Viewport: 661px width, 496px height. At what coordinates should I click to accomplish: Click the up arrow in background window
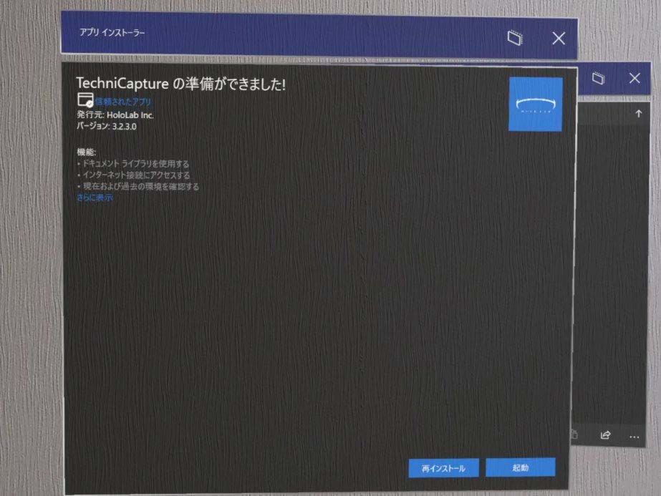pos(638,114)
